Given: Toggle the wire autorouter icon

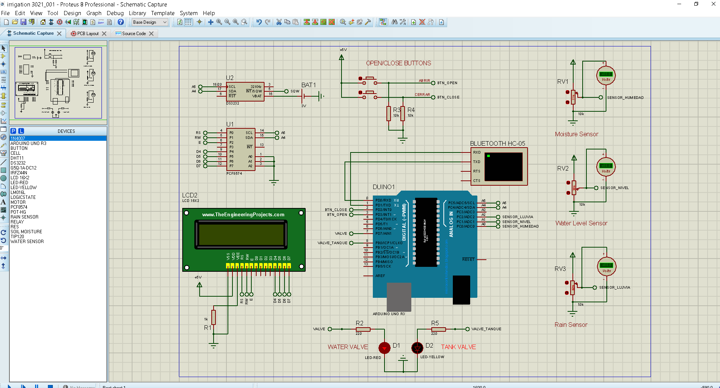Looking at the screenshot, I should (383, 22).
